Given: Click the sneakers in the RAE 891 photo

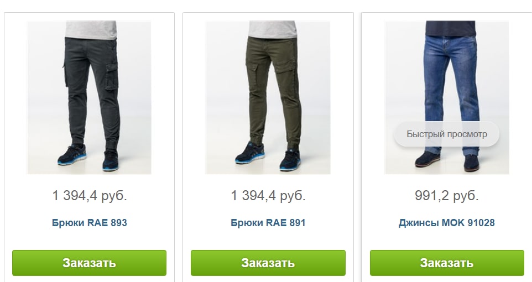Looking at the screenshot, I should point(268,158).
